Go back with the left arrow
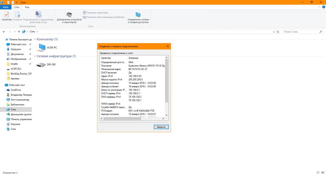The width and height of the screenshot is (326, 175). click(4, 32)
